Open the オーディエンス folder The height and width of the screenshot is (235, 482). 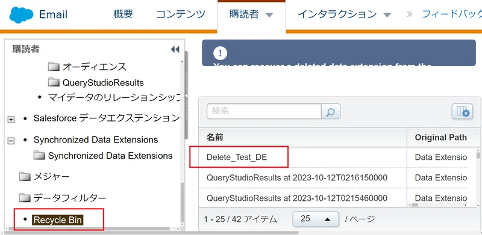pos(95,67)
